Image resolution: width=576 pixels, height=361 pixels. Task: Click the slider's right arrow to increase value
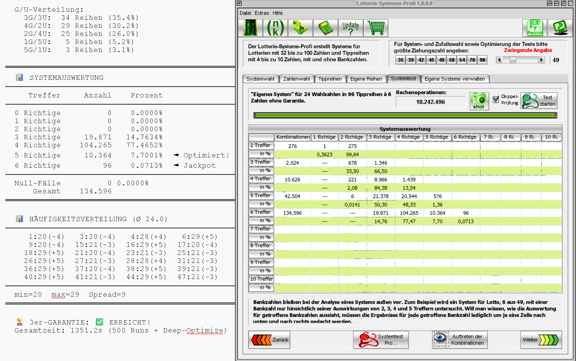click(x=541, y=60)
